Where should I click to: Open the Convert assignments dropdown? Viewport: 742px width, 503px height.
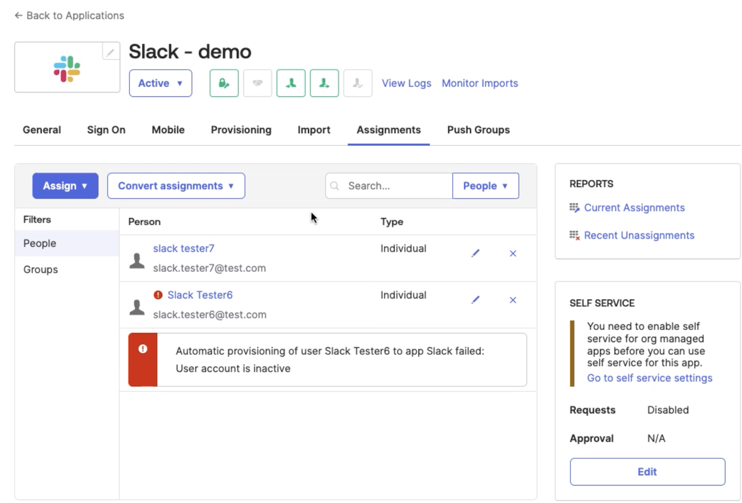point(175,186)
